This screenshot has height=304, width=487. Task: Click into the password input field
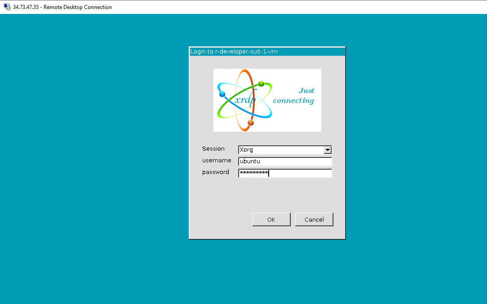point(285,173)
